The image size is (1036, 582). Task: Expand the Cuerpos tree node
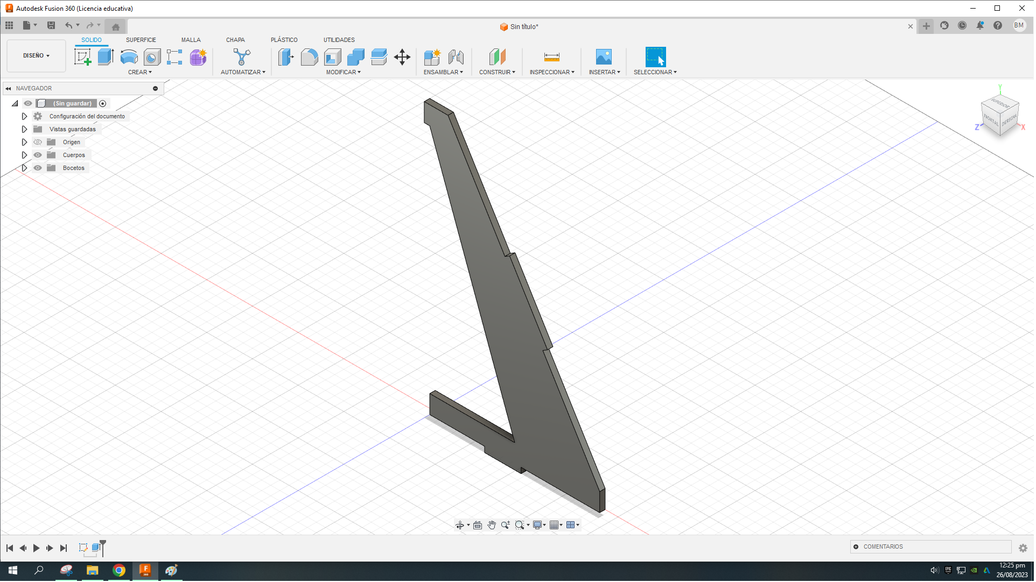click(x=24, y=155)
